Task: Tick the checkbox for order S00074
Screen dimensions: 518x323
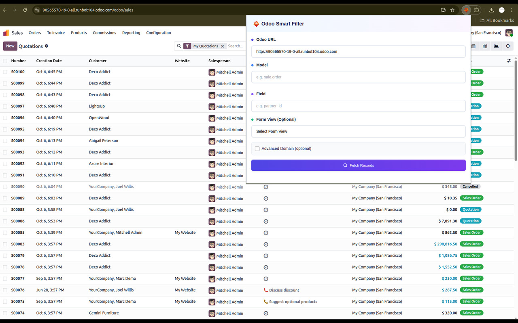Action: [5, 313]
